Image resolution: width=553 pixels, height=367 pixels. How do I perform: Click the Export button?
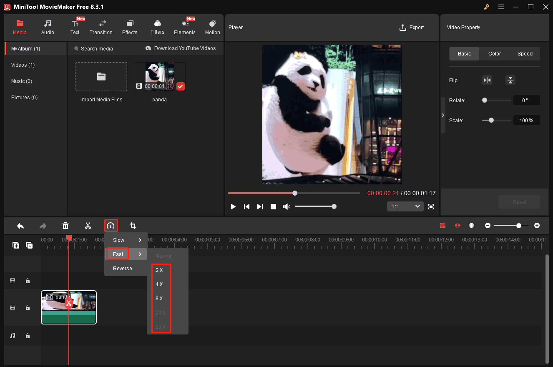click(x=412, y=27)
